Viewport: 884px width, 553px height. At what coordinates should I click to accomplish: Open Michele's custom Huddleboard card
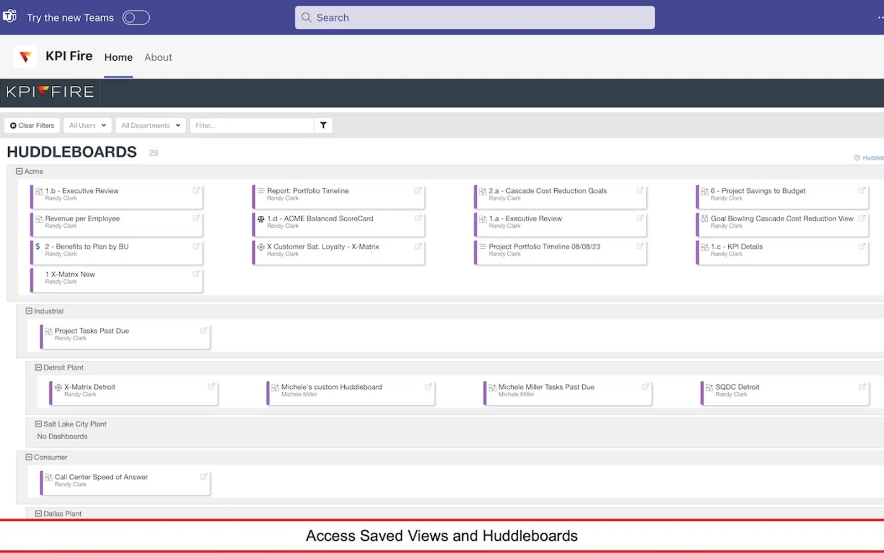[351, 393]
